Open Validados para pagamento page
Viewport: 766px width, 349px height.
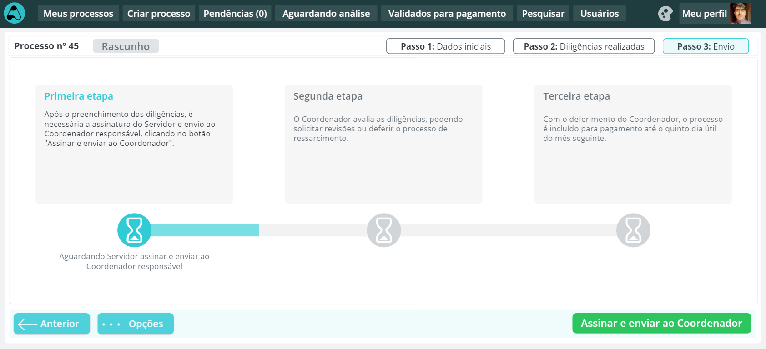[x=447, y=14]
